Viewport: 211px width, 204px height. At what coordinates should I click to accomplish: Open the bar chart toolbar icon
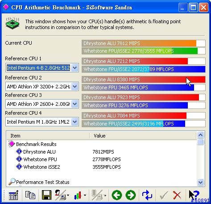pyautogui.click(x=78, y=195)
